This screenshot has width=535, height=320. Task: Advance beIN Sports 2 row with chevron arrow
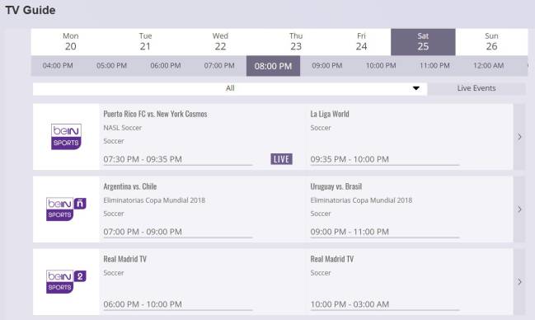pyautogui.click(x=519, y=282)
